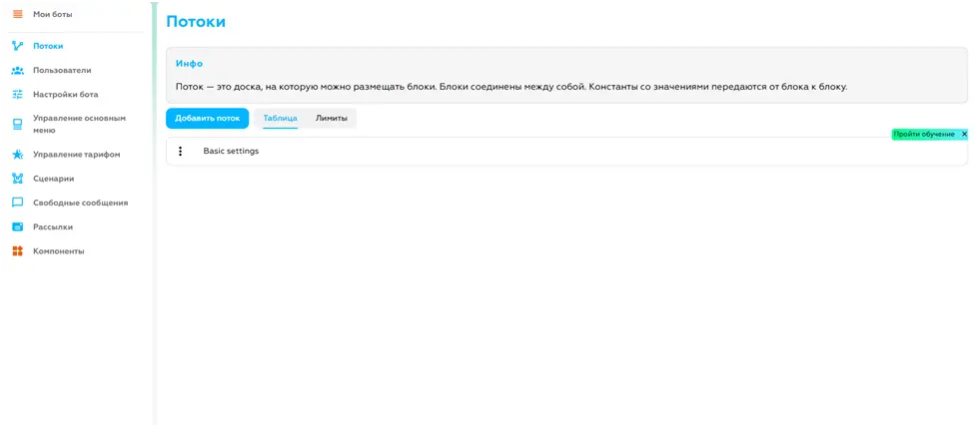977x427 pixels.
Task: Select the Управление тарифом star icon
Action: coord(17,155)
